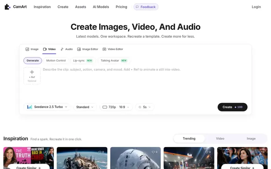Select the Video tab
The image size is (271, 169).
pos(49,49)
